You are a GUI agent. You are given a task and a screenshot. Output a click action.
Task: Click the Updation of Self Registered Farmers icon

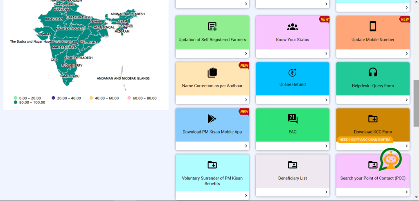pyautogui.click(x=212, y=27)
